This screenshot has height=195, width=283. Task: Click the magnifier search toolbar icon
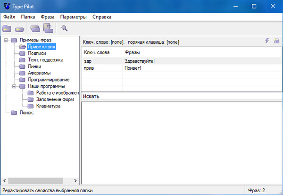point(64,28)
